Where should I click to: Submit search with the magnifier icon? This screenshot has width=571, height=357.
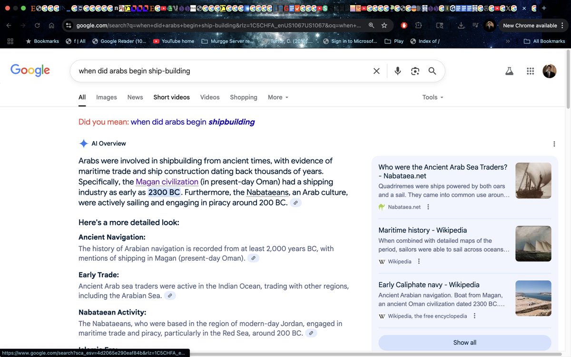pyautogui.click(x=432, y=71)
